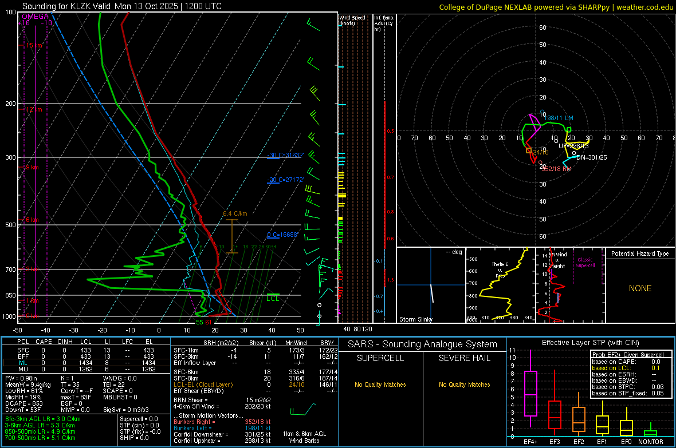The height and width of the screenshot is (448, 676).
Task: Click the magenta OMEGA label
Action: click(36, 17)
